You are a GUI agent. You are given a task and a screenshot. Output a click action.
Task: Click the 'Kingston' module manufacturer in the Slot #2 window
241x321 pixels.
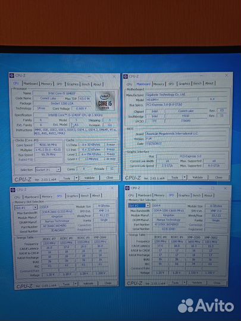tap(168, 215)
